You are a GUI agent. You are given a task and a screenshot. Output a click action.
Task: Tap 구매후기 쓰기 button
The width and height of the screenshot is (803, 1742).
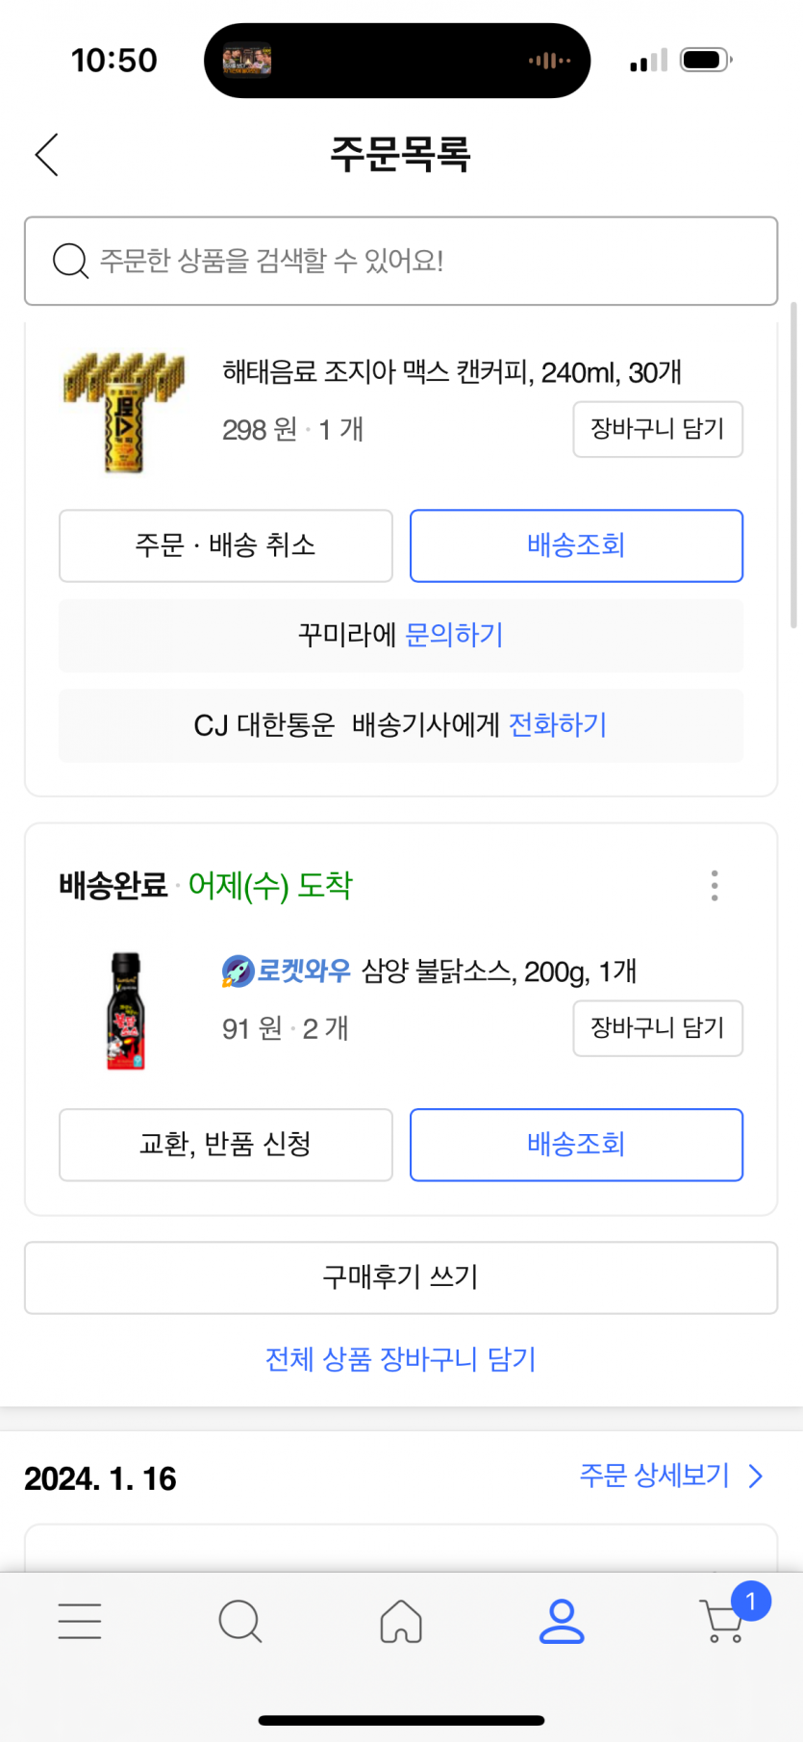click(401, 1277)
